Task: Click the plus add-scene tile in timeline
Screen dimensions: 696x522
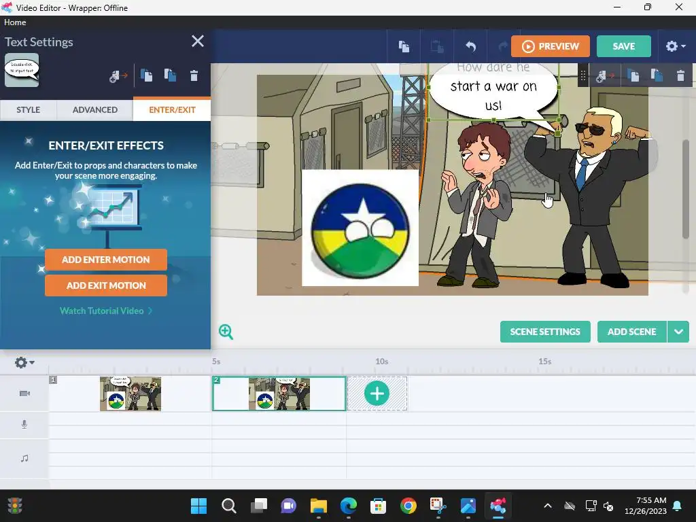Action: click(x=377, y=394)
